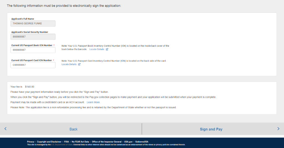This screenshot has width=284, height=148.
Task: Follow the Learn More payment link
Action: [x=93, y=102]
